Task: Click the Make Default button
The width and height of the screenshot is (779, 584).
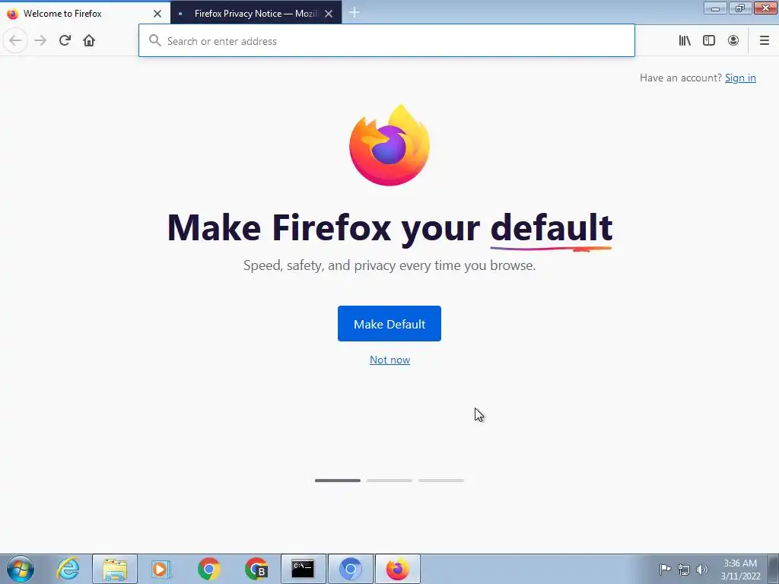Action: 389,324
